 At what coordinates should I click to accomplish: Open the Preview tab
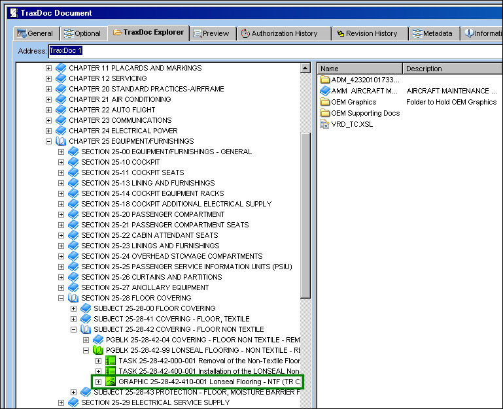pyautogui.click(x=213, y=33)
